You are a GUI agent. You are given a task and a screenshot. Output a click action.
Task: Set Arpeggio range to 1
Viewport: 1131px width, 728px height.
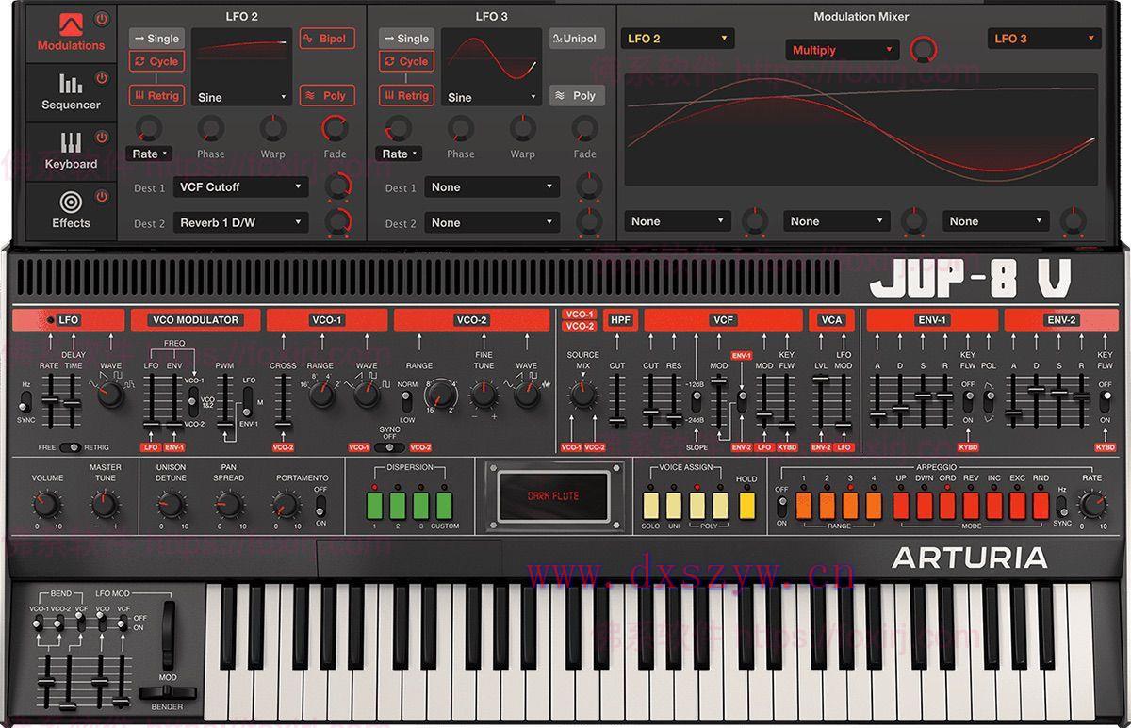804,505
